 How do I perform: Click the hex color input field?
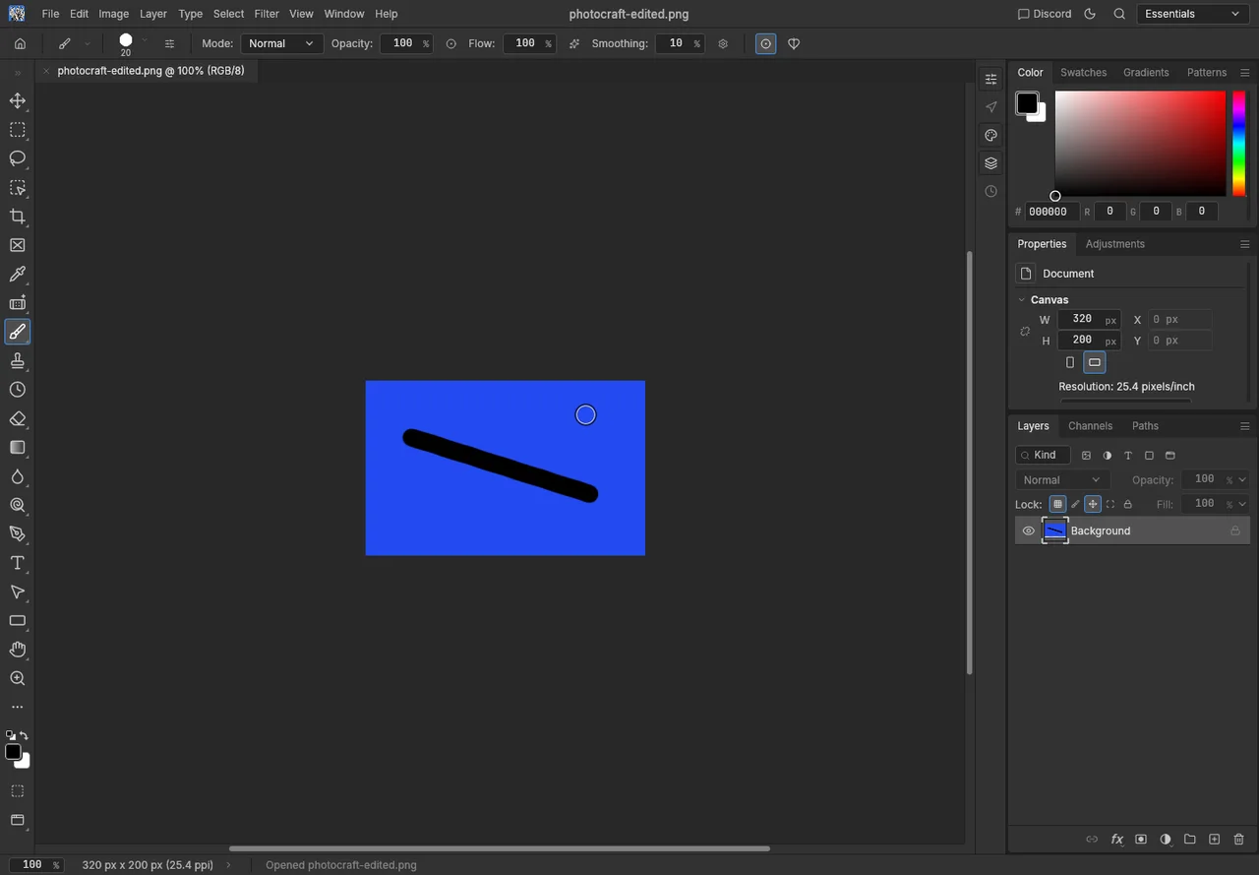pos(1050,212)
